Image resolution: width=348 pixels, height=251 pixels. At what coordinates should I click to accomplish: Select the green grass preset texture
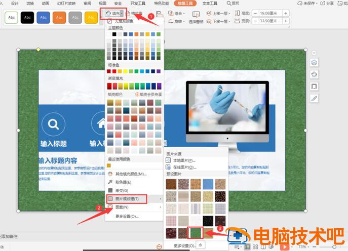coord(196,233)
